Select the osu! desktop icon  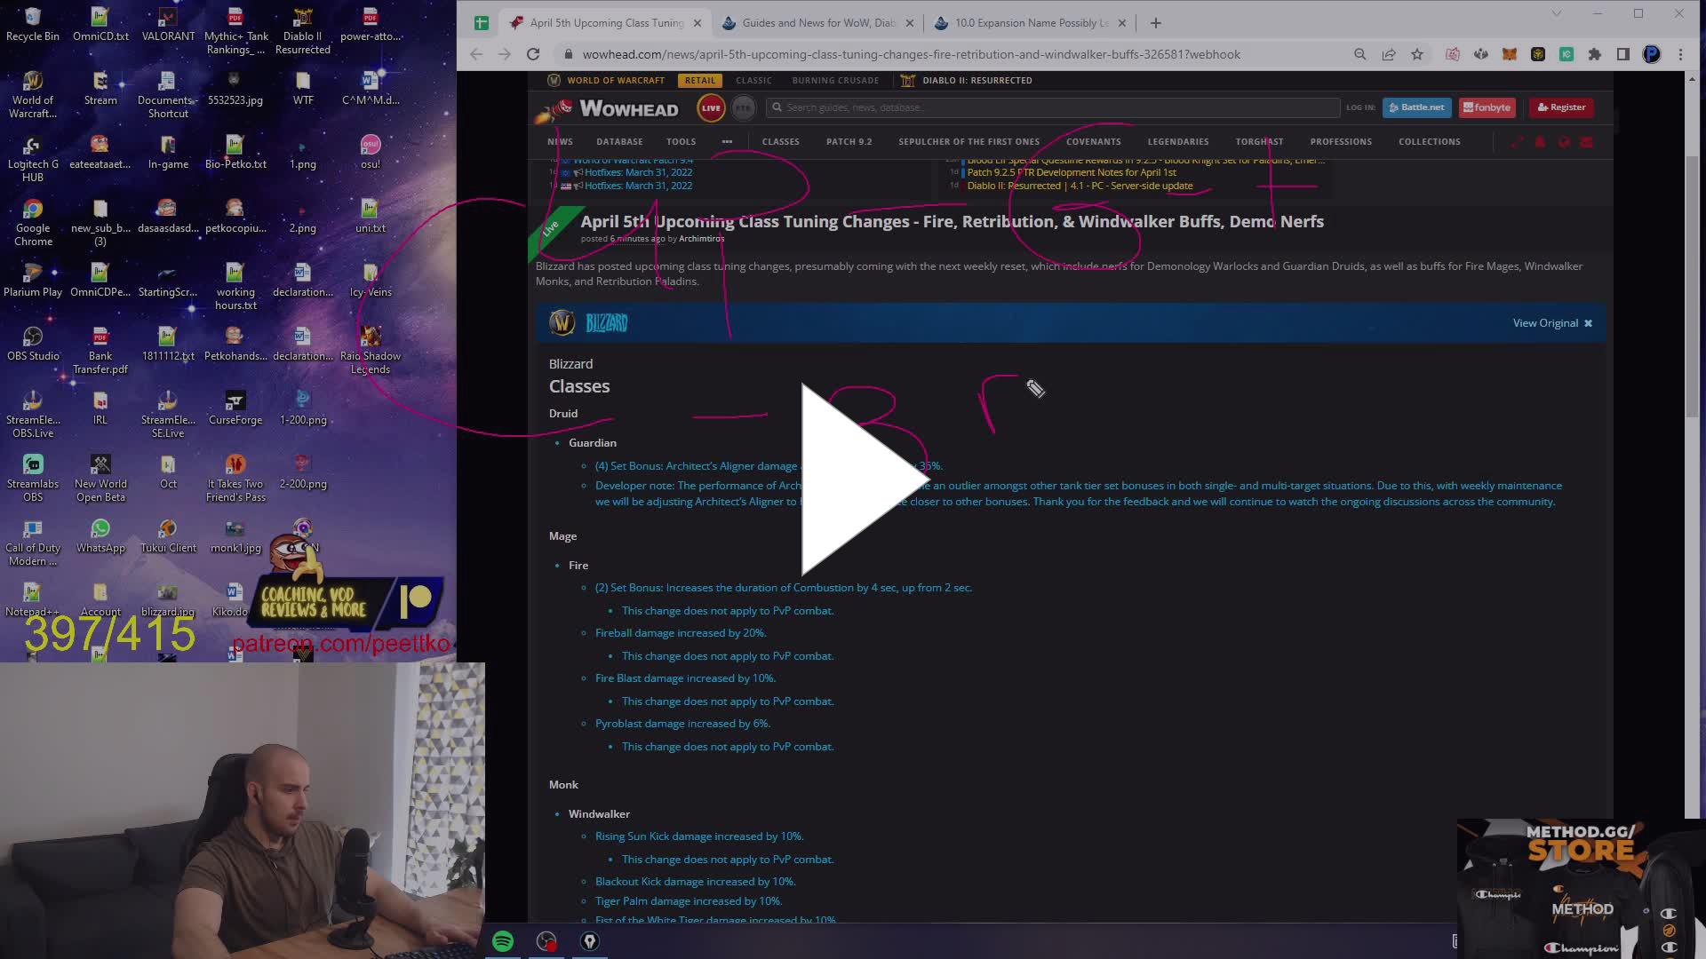(371, 152)
